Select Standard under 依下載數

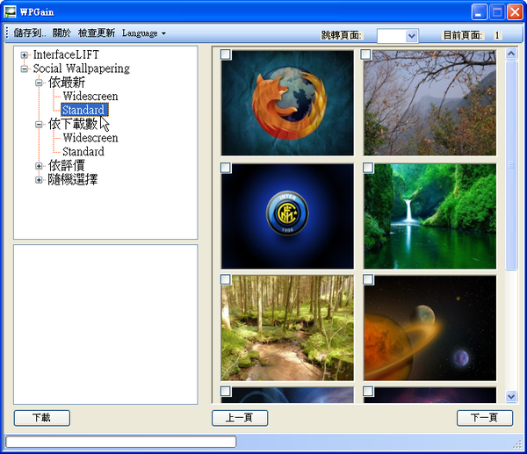(x=83, y=152)
